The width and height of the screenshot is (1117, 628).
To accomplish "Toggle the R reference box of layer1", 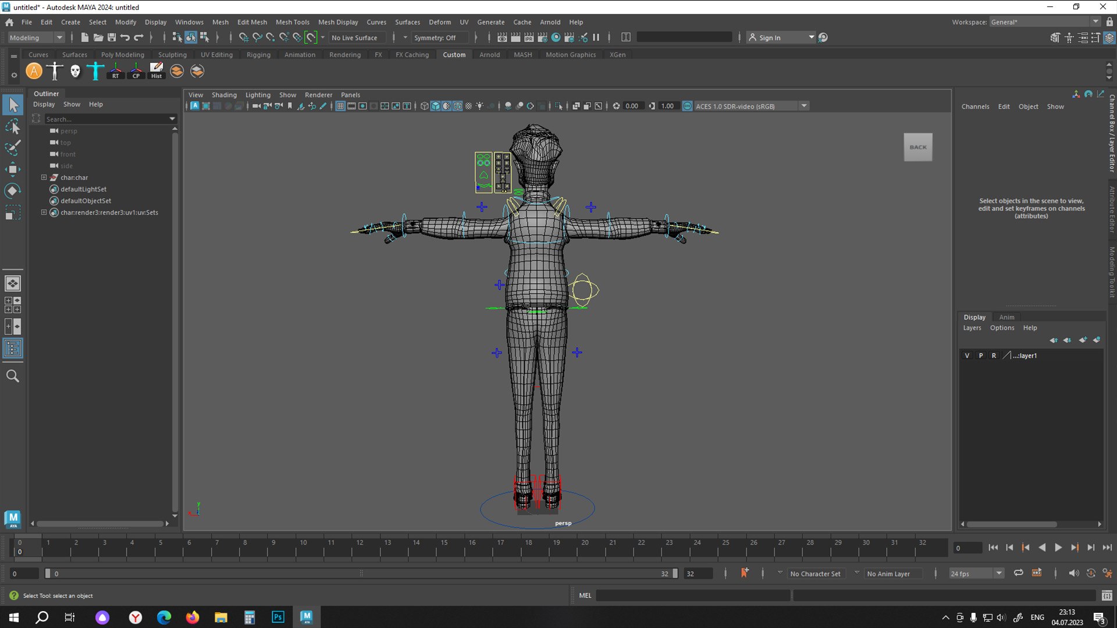I will 994,355.
